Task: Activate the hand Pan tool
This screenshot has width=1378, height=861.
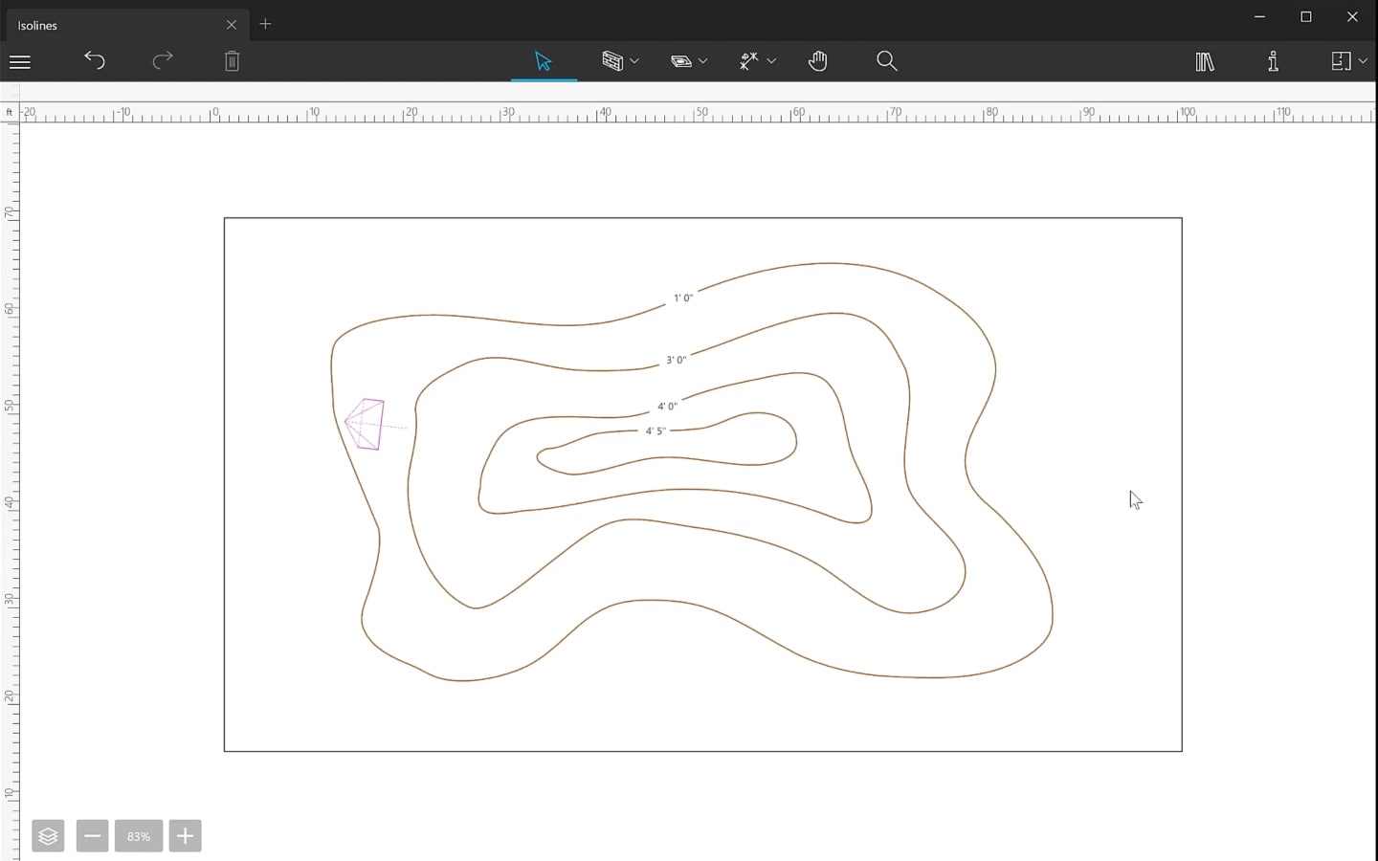Action: click(x=817, y=61)
